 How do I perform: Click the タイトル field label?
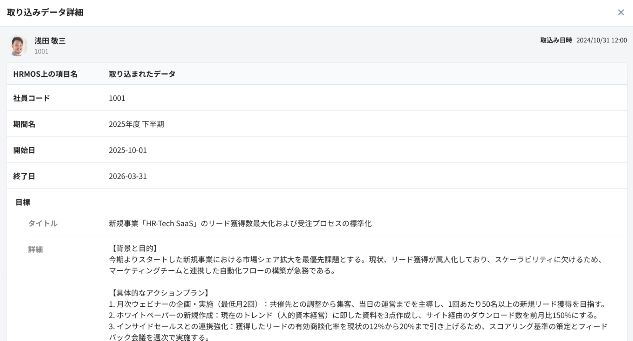click(43, 223)
